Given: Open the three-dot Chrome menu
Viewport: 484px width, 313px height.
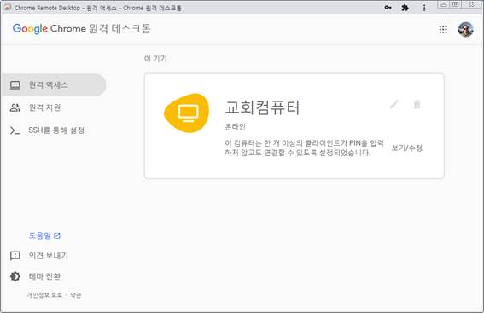Looking at the screenshot, I should coord(424,8).
